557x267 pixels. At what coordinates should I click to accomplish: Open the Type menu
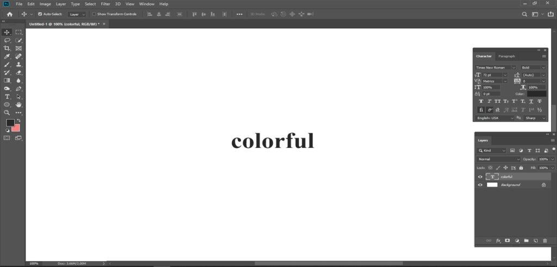75,4
